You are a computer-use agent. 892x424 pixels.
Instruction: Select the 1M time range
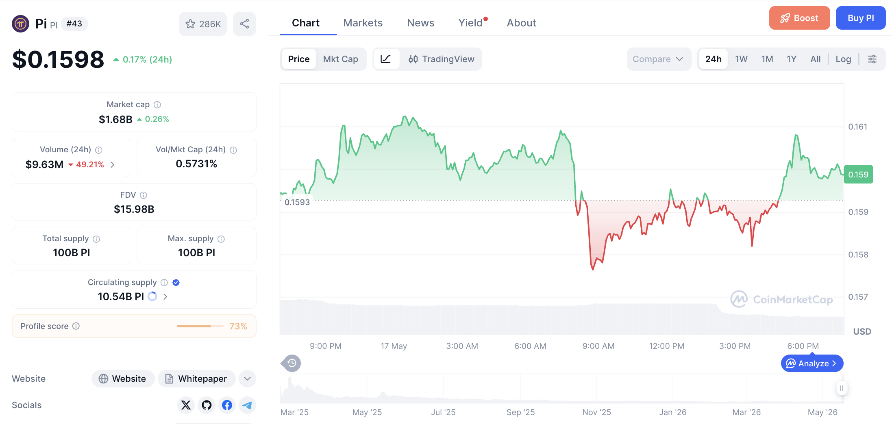coord(767,59)
